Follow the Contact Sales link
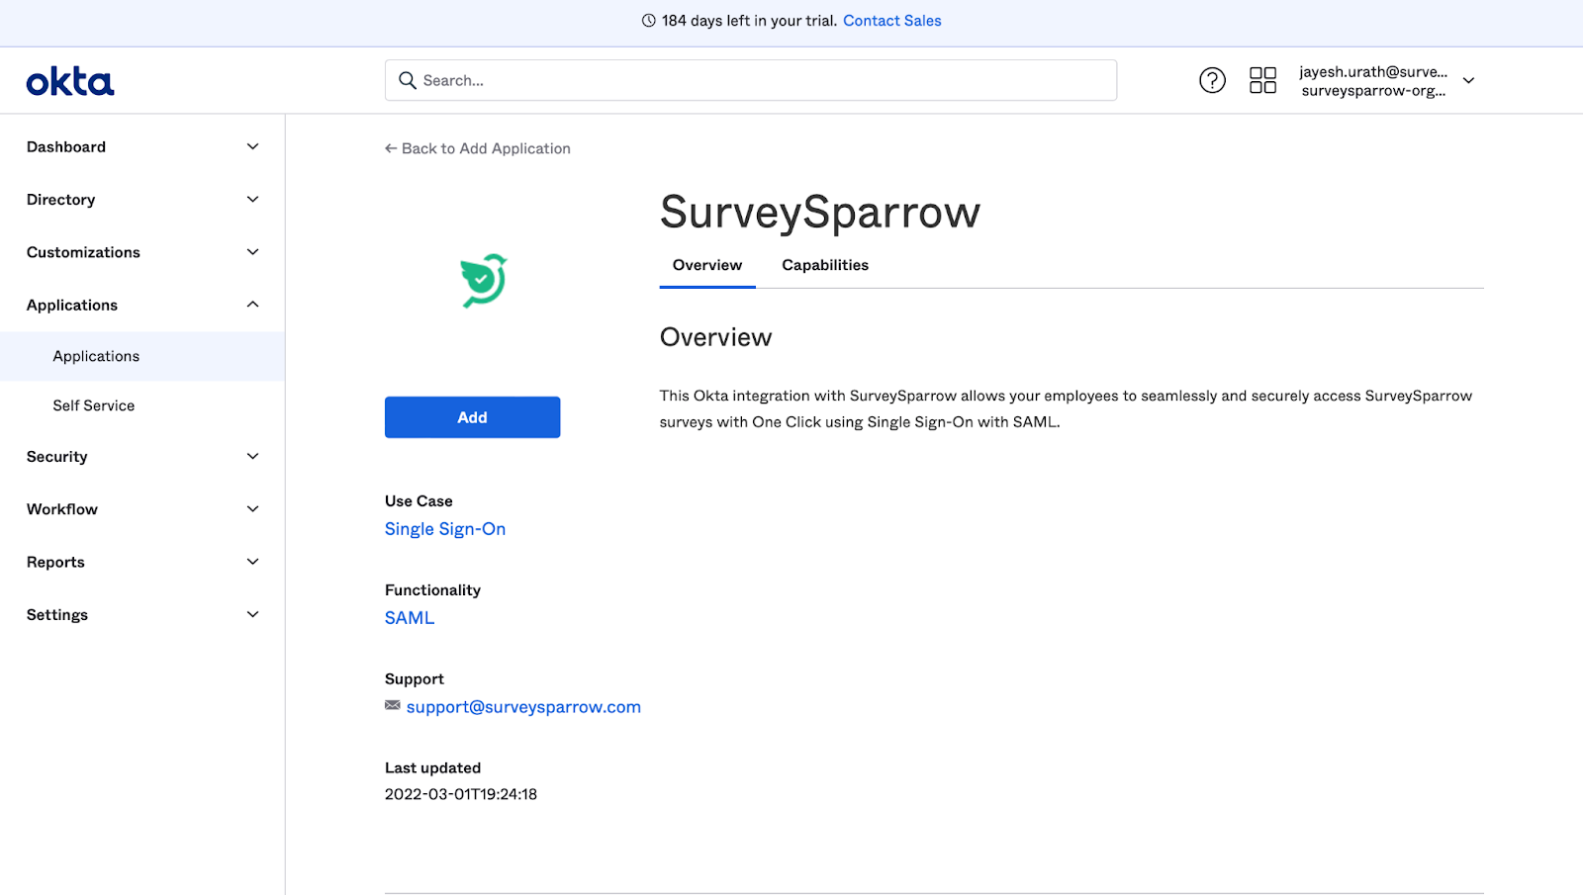Image resolution: width=1583 pixels, height=895 pixels. click(892, 21)
